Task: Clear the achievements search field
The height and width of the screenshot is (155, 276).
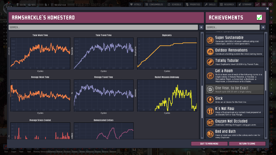Action: coord(263,27)
